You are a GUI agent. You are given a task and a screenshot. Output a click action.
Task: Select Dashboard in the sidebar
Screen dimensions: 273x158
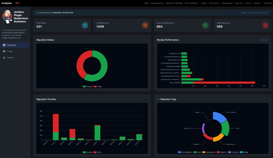click(15, 45)
